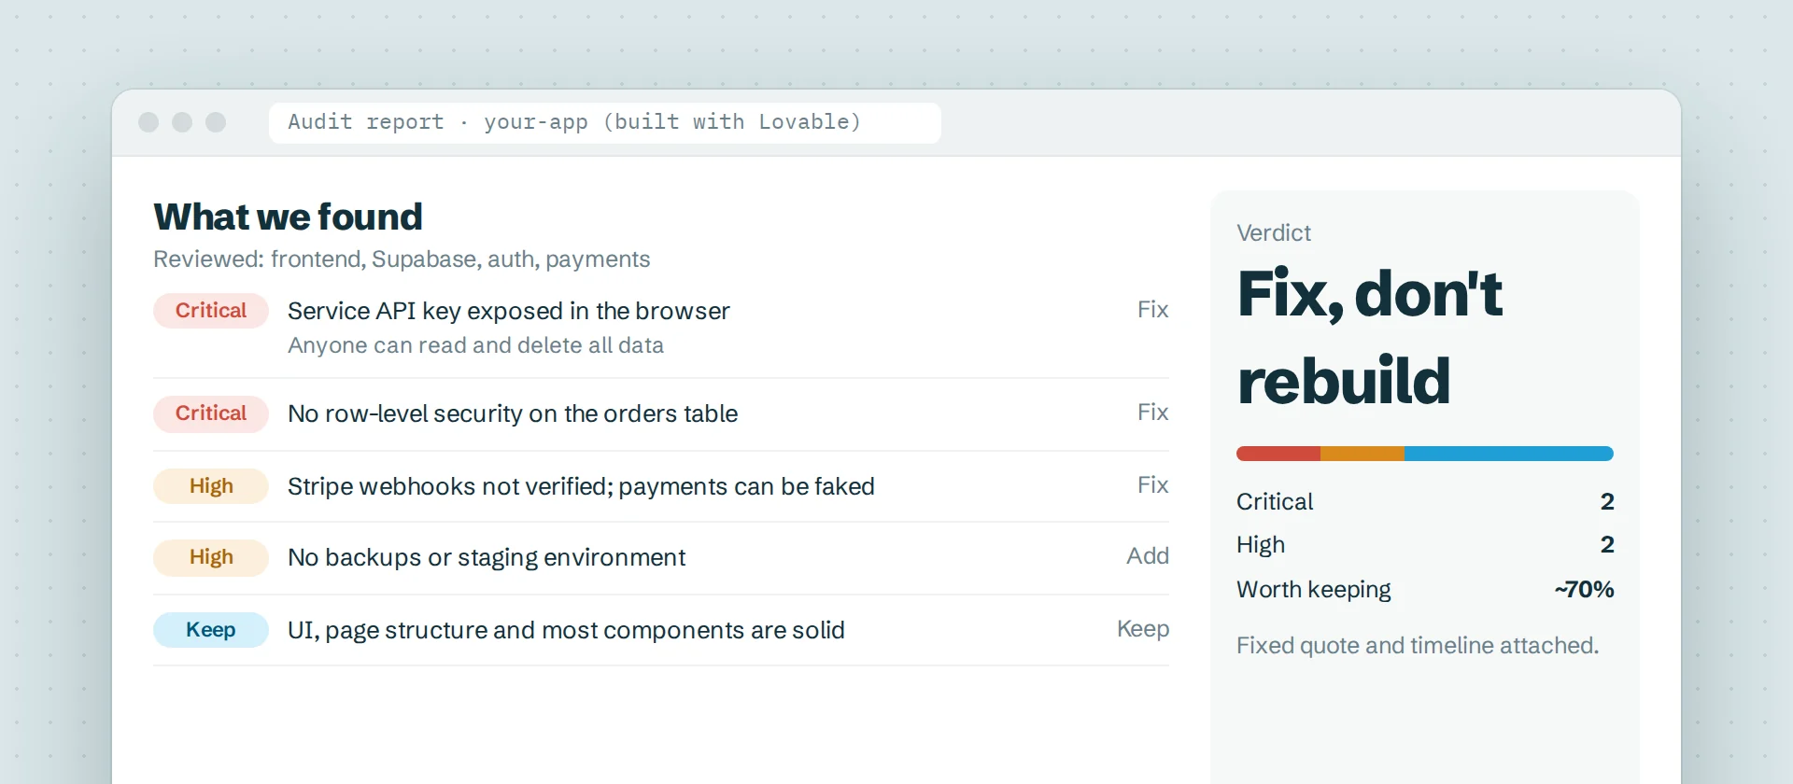
Task: Open 'Stripe webhooks not verified' finding
Action: [x=581, y=486]
